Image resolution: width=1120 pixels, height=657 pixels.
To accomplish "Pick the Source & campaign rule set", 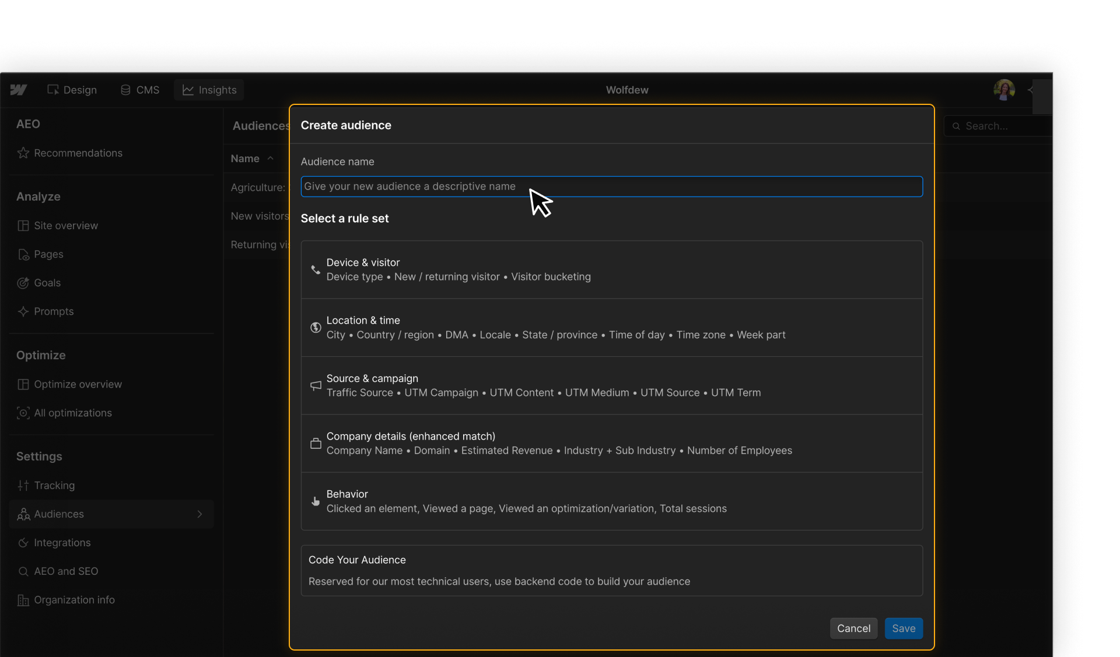I will [x=611, y=385].
